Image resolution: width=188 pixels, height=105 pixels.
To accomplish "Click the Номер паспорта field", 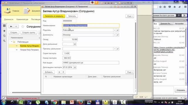I will coord(67,58).
